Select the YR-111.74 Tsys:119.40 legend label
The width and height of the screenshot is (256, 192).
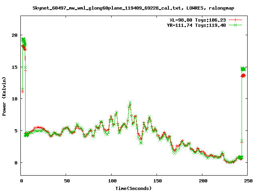pos(196,25)
